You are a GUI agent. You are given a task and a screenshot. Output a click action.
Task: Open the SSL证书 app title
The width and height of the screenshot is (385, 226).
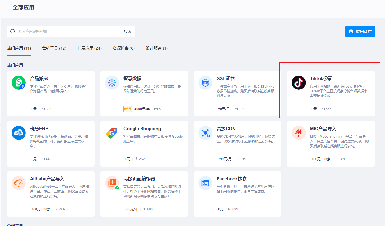pos(225,78)
